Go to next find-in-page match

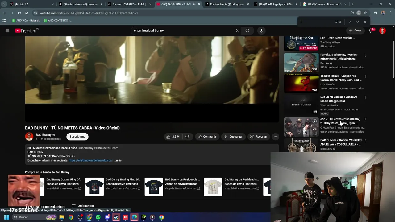(x=357, y=22)
